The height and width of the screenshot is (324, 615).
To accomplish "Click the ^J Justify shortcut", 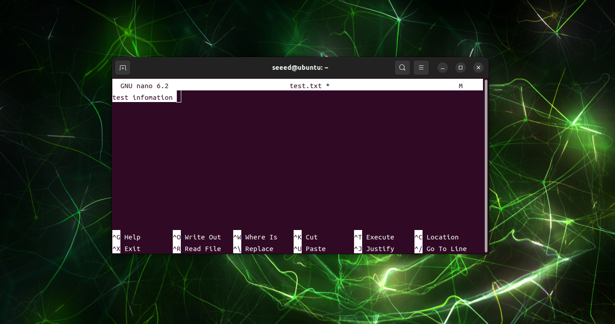I will [x=374, y=249].
